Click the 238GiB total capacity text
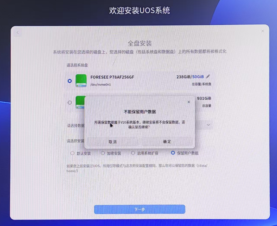Screen dimensions: 277x226 (183, 77)
